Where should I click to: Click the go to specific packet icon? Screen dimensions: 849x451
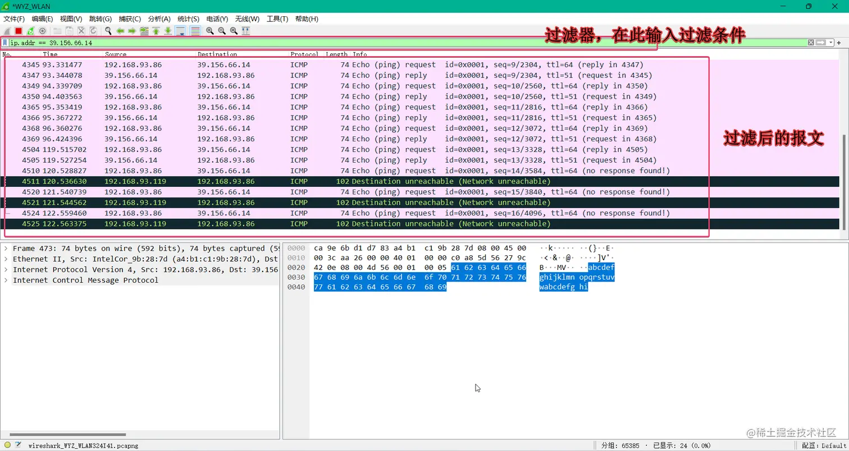[144, 31]
